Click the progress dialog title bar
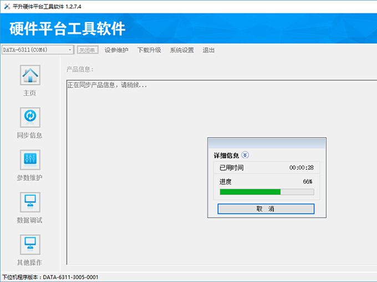 (267, 143)
